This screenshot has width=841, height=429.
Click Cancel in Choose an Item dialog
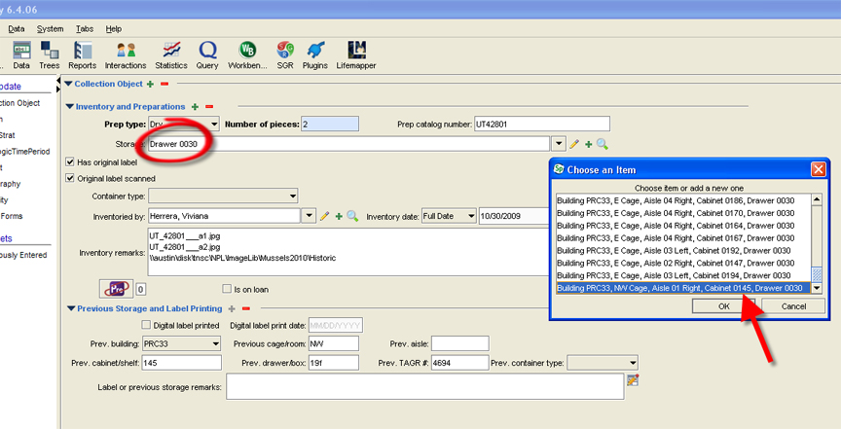pyautogui.click(x=791, y=305)
